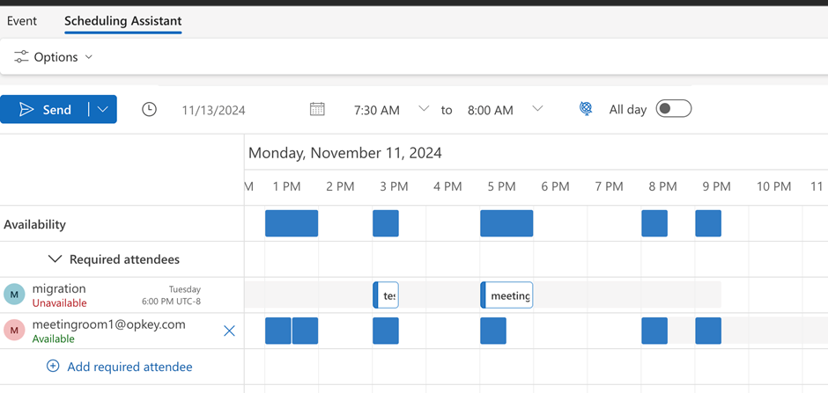Open the start time 7:30 AM dropdown

(424, 109)
